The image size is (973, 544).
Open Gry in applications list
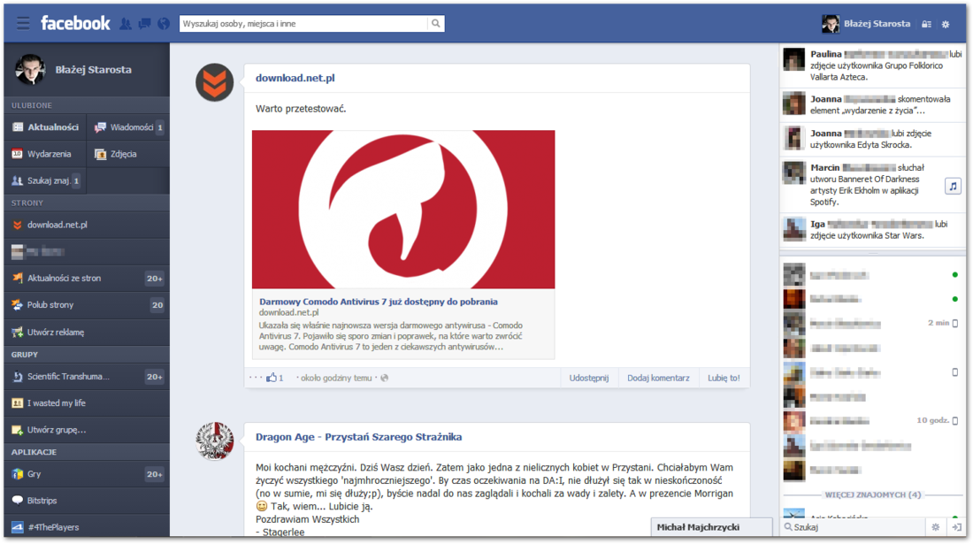pos(87,473)
